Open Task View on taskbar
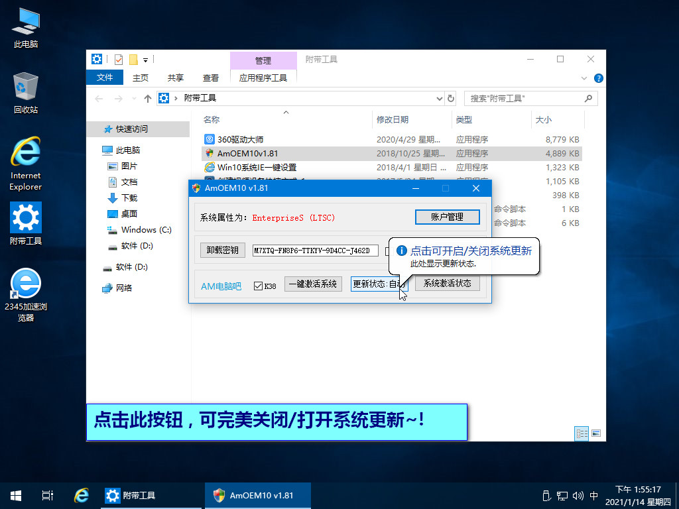The width and height of the screenshot is (679, 509). pos(48,496)
